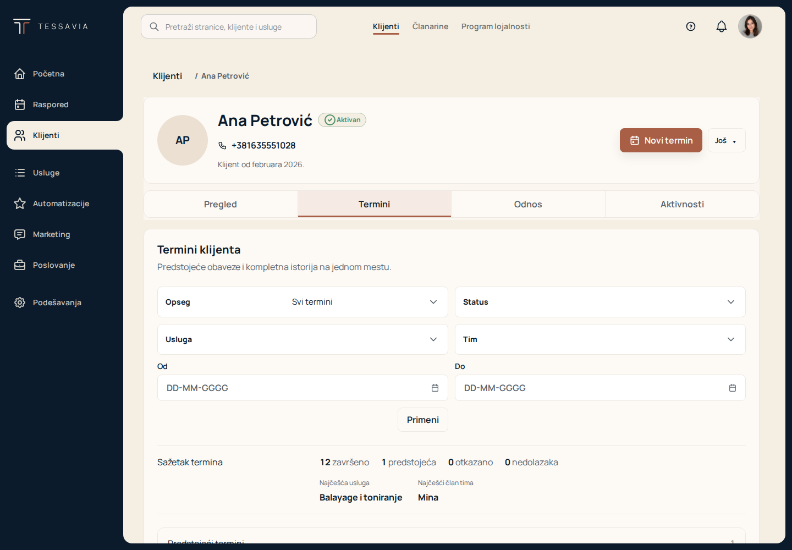Switch to the Odnos tab
792x550 pixels.
[528, 204]
